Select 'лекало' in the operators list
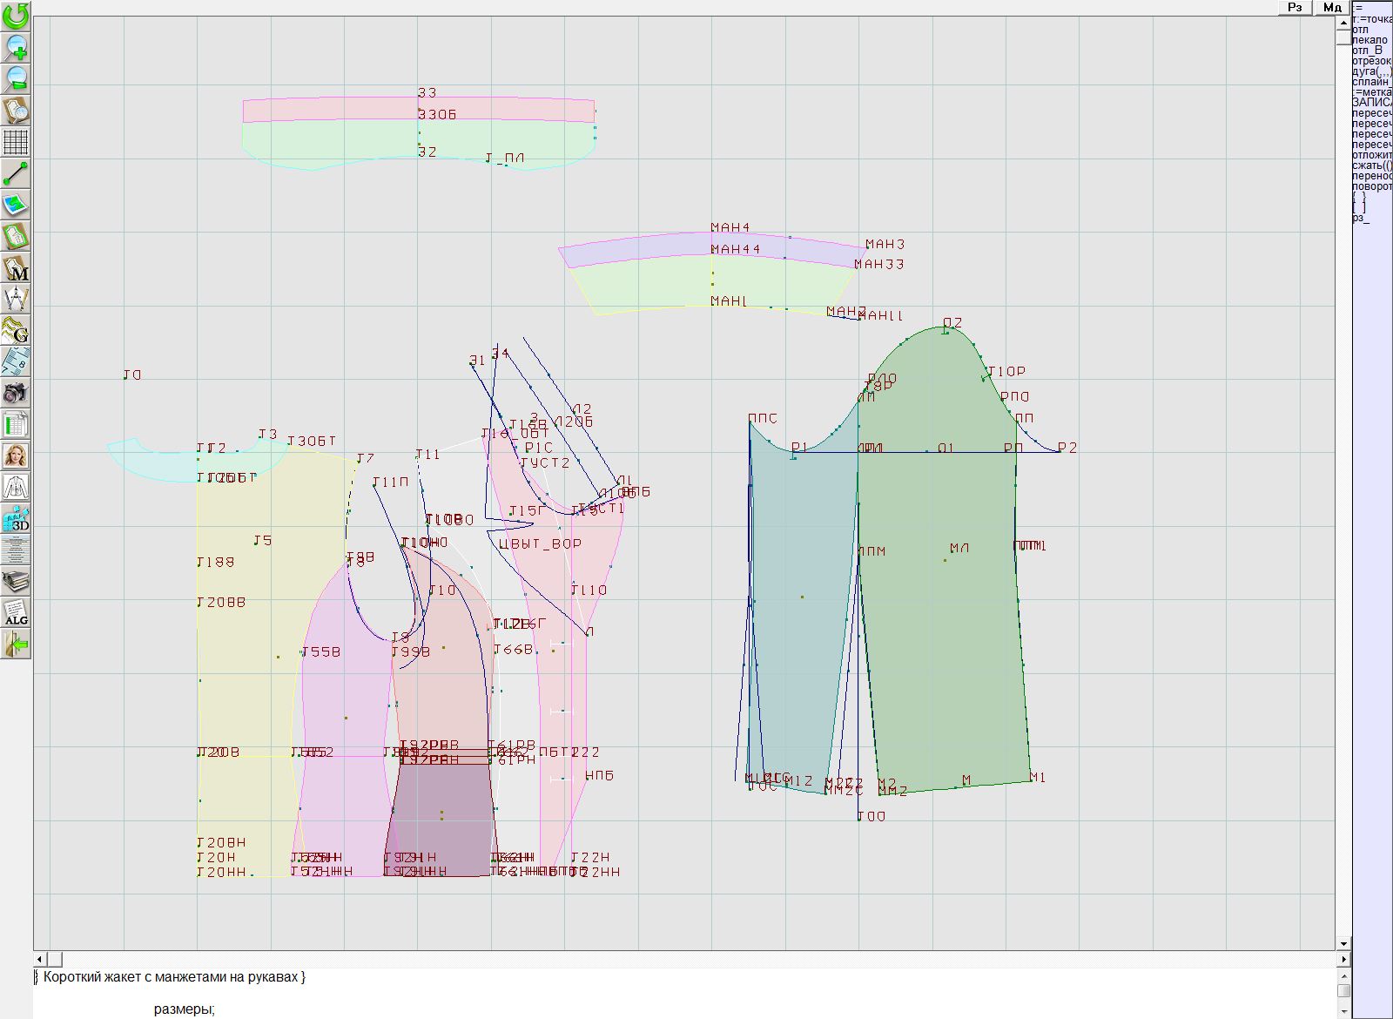 point(1370,40)
